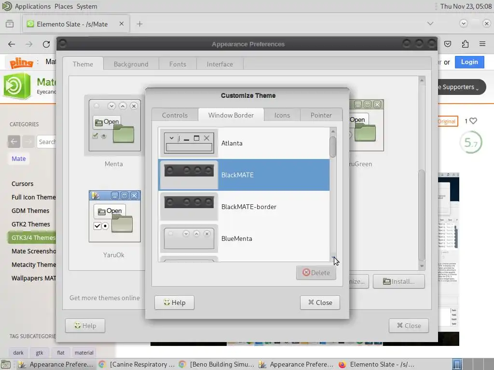The width and height of the screenshot is (494, 370).
Task: Open the System menu
Action: [87, 6]
